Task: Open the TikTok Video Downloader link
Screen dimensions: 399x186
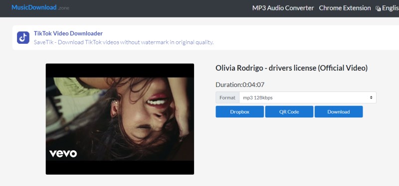Action: coord(68,33)
